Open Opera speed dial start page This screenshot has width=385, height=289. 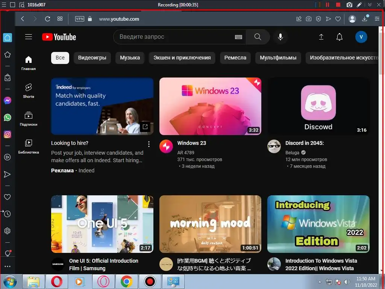[x=60, y=19]
